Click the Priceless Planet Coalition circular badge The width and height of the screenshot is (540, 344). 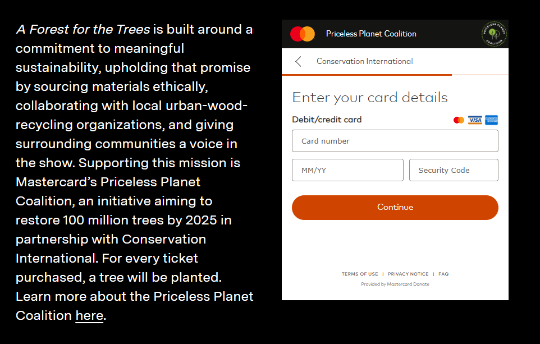click(x=494, y=34)
